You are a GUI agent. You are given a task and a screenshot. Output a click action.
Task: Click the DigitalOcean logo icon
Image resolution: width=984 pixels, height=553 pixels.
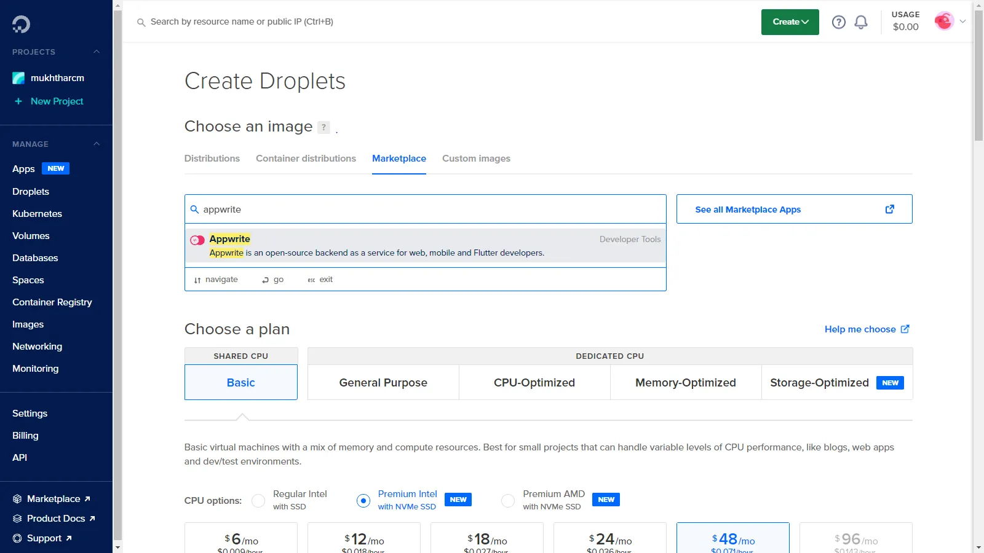(20, 25)
